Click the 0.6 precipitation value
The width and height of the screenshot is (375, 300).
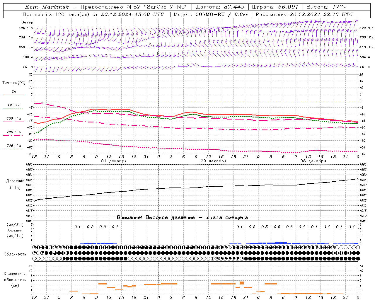[289, 227]
